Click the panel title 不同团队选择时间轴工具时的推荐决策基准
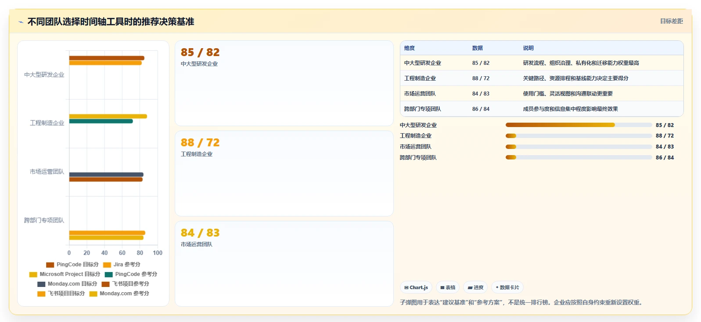701x322 pixels. 111,21
